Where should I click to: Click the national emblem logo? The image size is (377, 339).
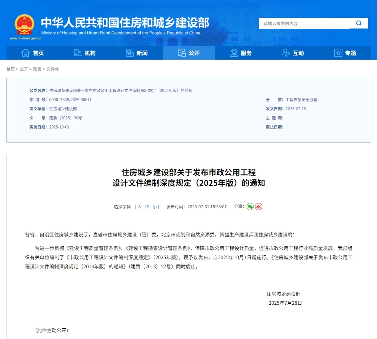pos(24,25)
